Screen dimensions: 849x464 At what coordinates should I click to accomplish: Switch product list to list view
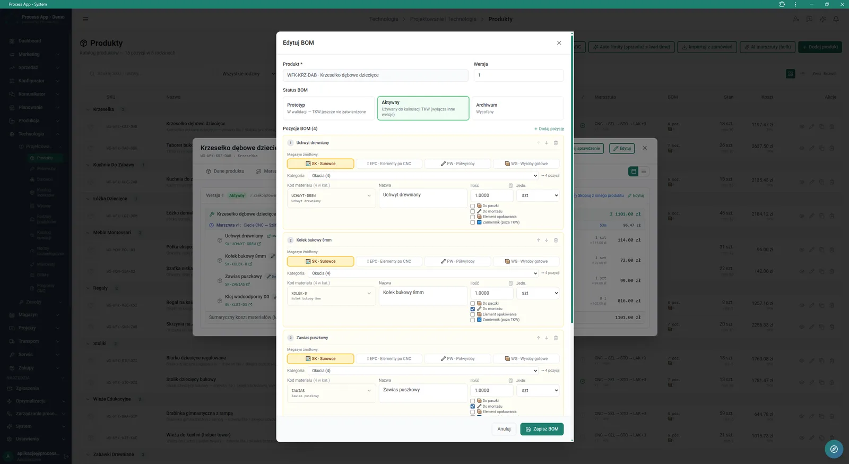(802, 74)
